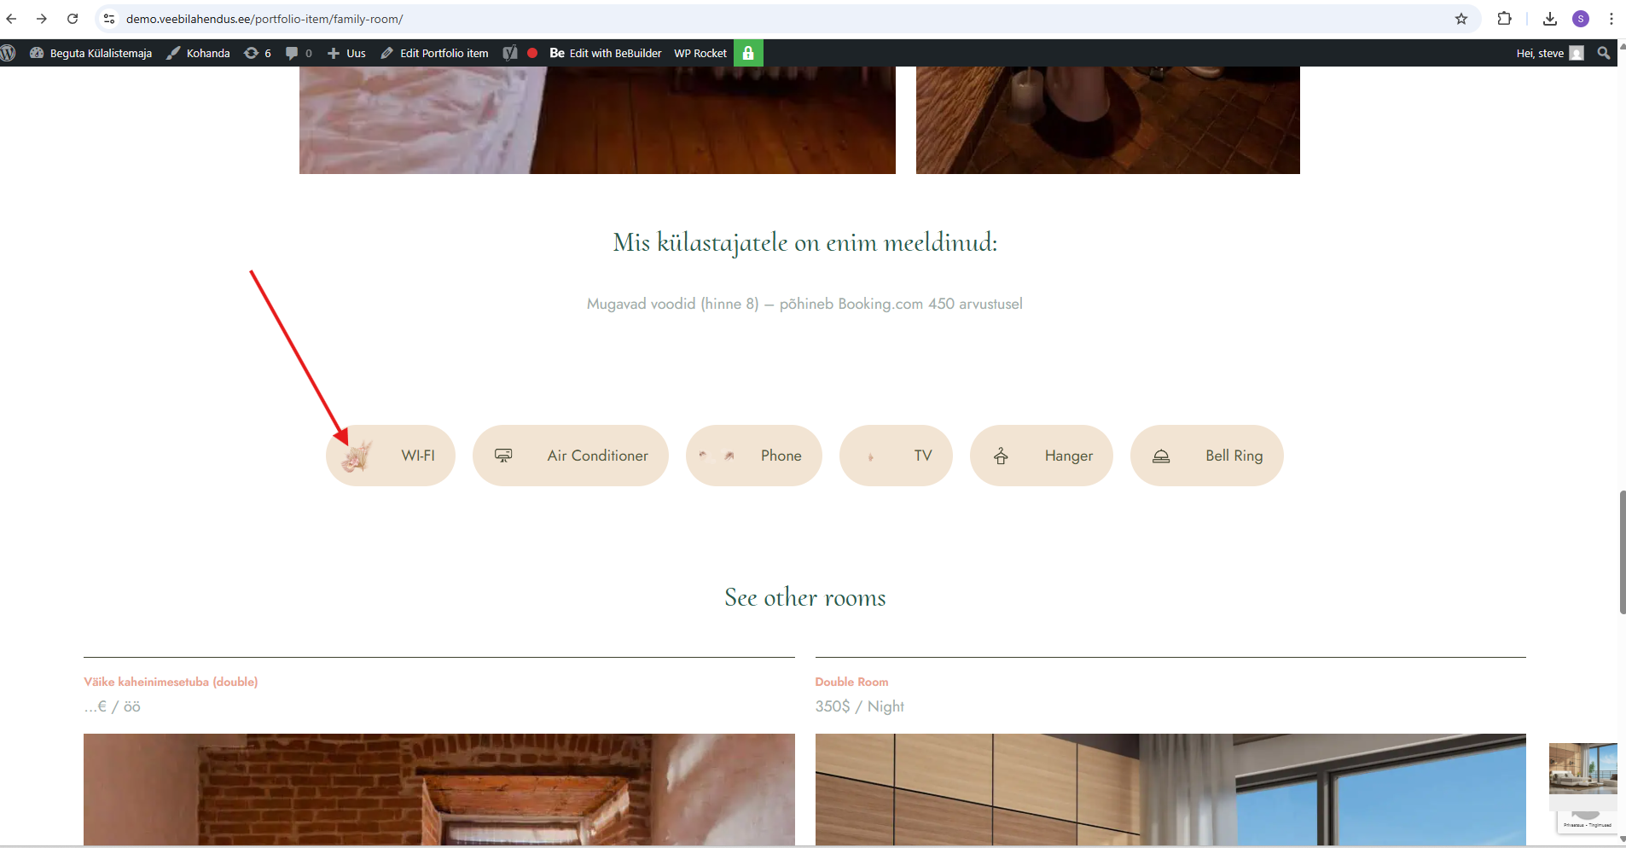Click the updates counter showing 6
The width and height of the screenshot is (1626, 848).
(258, 53)
